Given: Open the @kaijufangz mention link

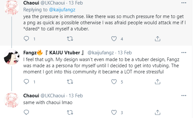Looking at the screenshot, I should pos(62,10).
